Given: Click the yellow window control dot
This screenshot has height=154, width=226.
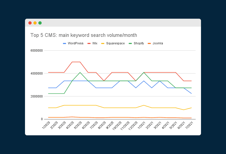Looking at the screenshot, I should [x=35, y=23].
